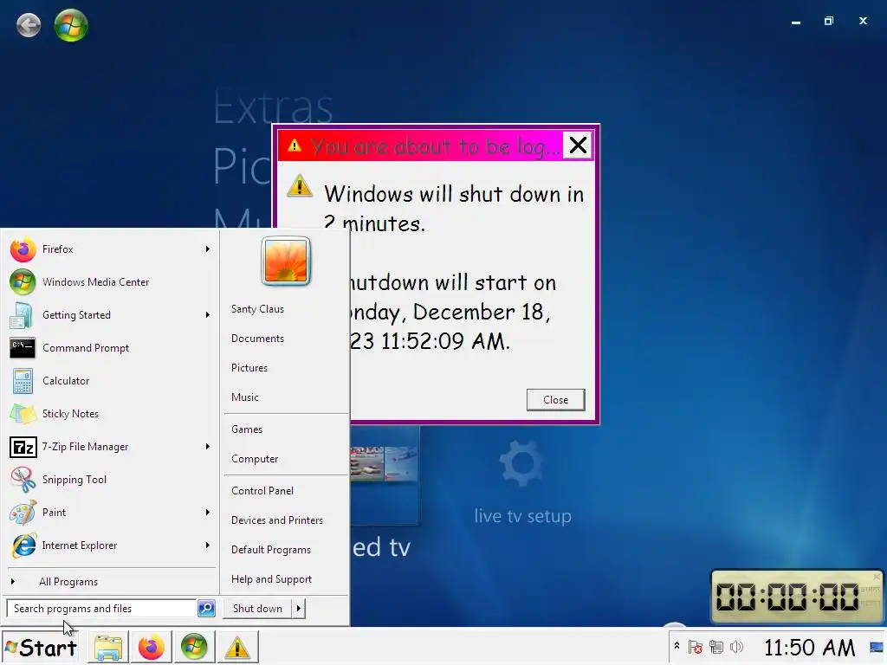
Task: Show hidden tray icons arrow
Action: (677, 646)
